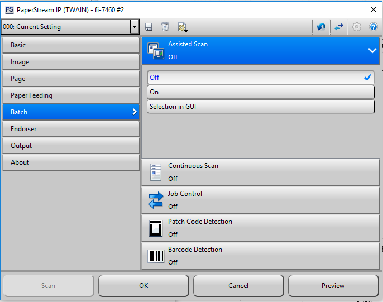This screenshot has height=302, width=383.
Task: Click the Cancel button
Action: (238, 286)
